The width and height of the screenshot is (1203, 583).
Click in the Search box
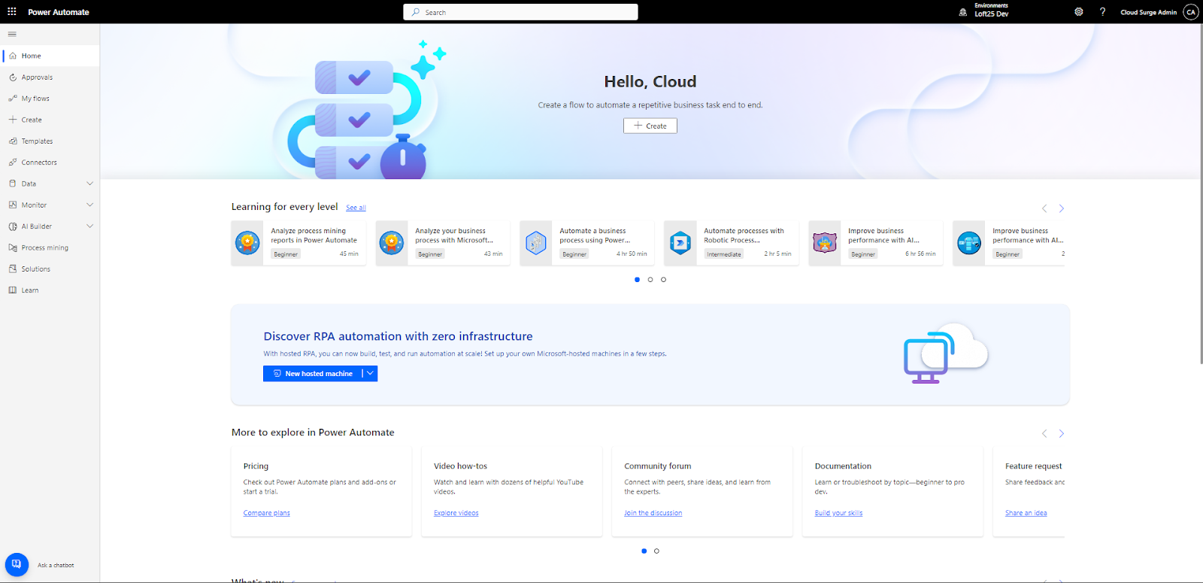[x=520, y=12]
